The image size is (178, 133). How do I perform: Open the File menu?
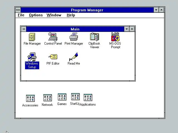[x=21, y=15]
